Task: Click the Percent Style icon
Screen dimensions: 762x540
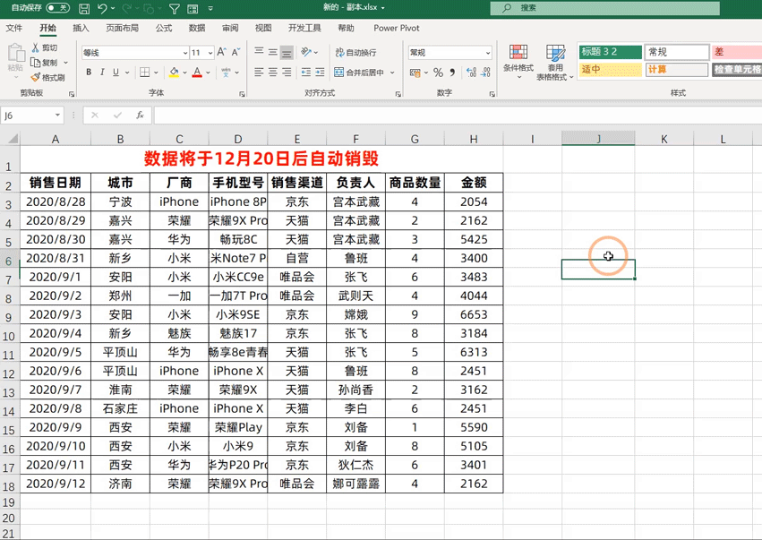Action: pos(439,73)
